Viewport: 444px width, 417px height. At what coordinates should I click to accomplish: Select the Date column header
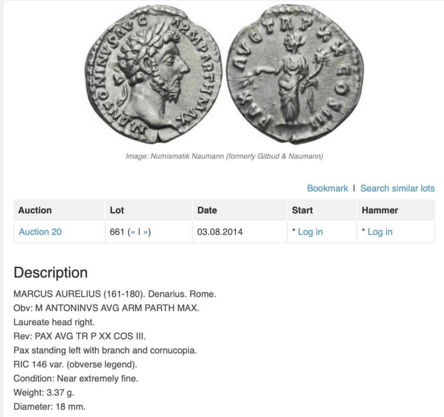point(207,210)
